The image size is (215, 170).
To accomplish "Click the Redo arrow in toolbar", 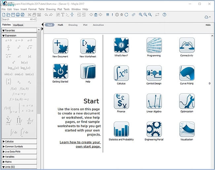I will tap(51, 15).
